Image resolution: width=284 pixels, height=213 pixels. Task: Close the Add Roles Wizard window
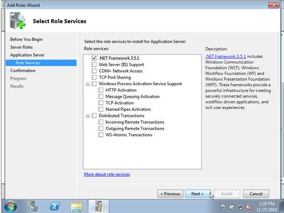pos(274,5)
